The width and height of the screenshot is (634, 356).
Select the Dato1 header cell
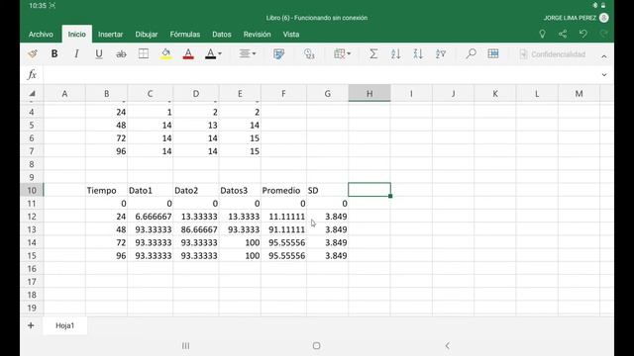tap(151, 190)
